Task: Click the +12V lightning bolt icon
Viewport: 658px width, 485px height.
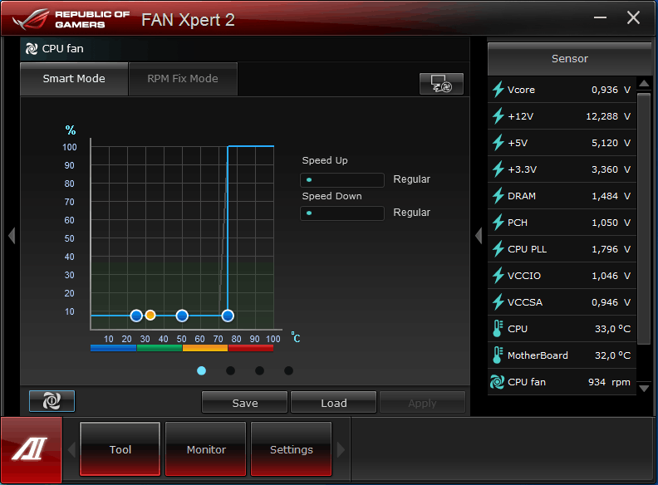Action: 498,116
